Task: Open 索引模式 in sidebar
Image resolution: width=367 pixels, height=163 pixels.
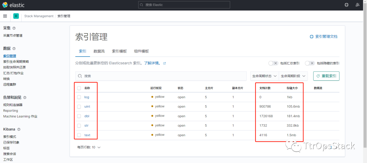Action: (10, 137)
